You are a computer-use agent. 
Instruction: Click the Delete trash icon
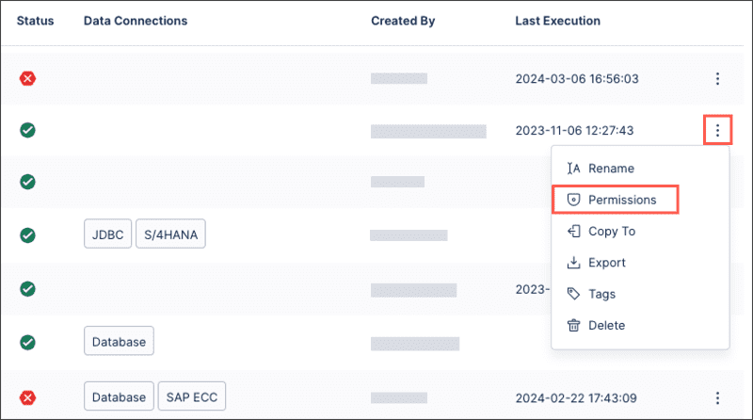coord(573,325)
